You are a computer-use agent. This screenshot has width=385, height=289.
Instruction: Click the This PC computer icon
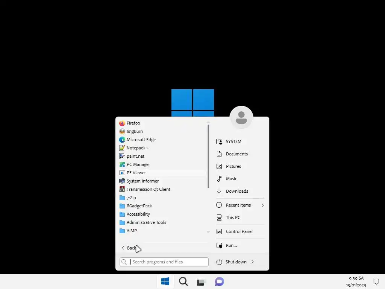(219, 218)
